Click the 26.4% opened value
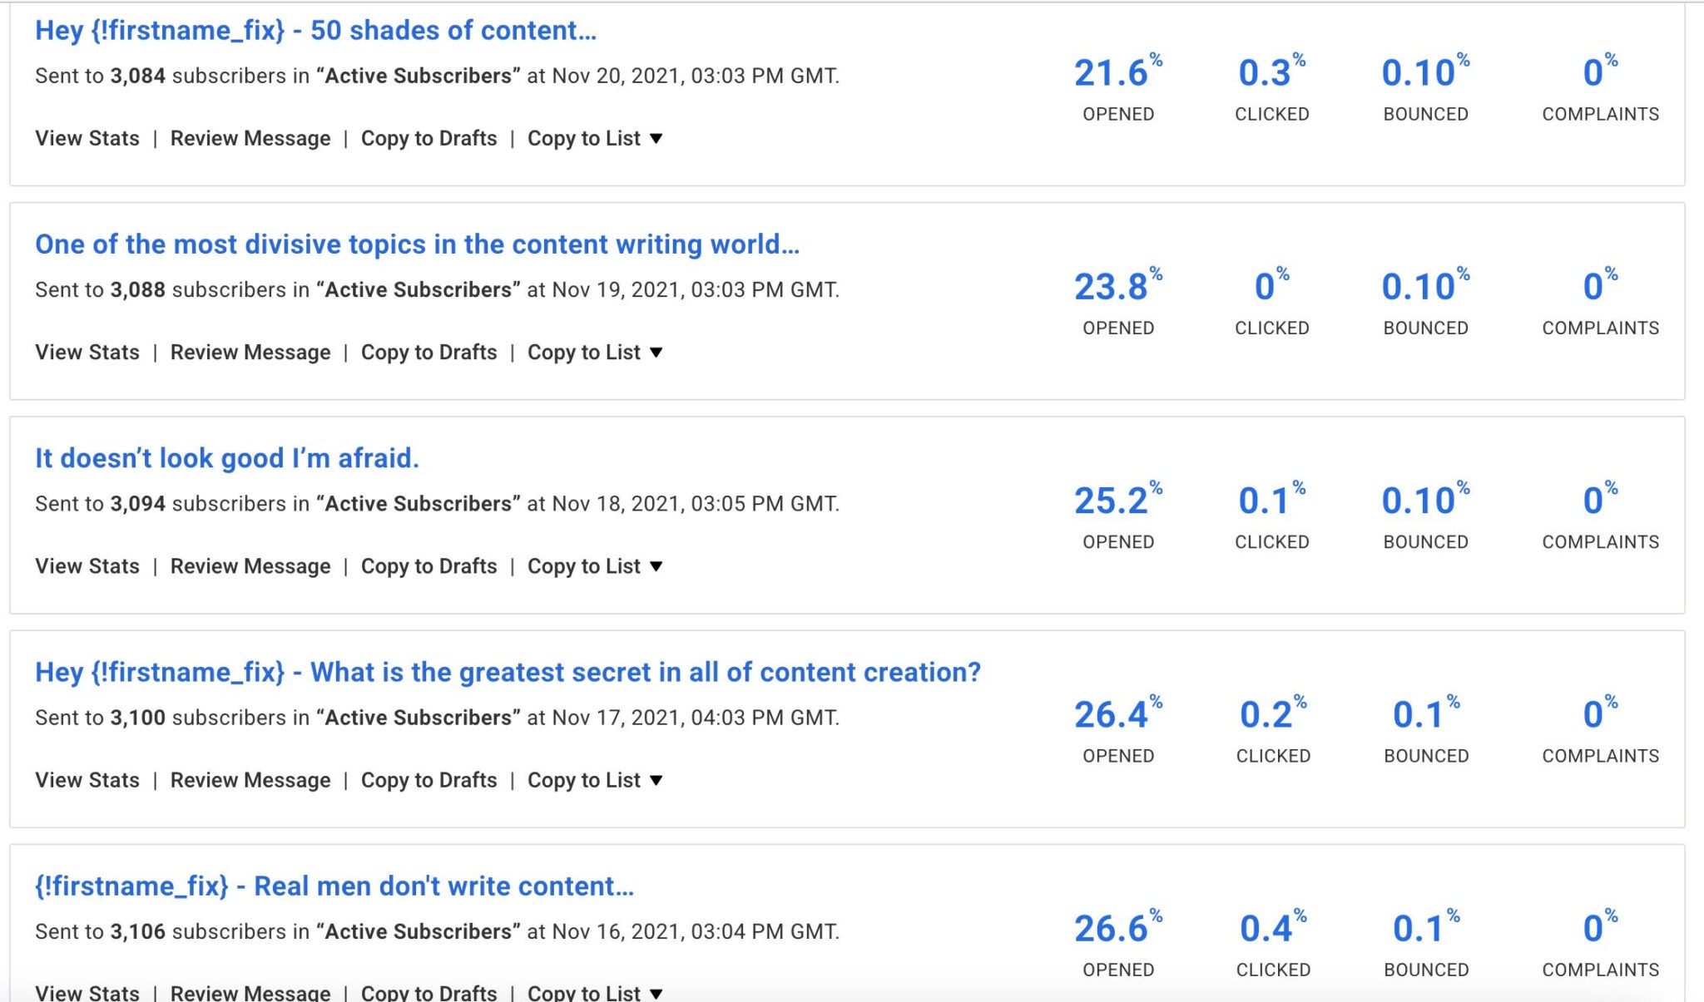The width and height of the screenshot is (1704, 1002). 1117,713
